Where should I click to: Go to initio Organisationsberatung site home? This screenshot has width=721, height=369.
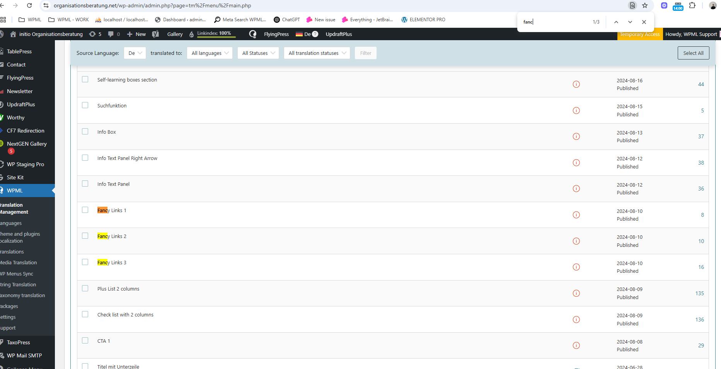46,34
